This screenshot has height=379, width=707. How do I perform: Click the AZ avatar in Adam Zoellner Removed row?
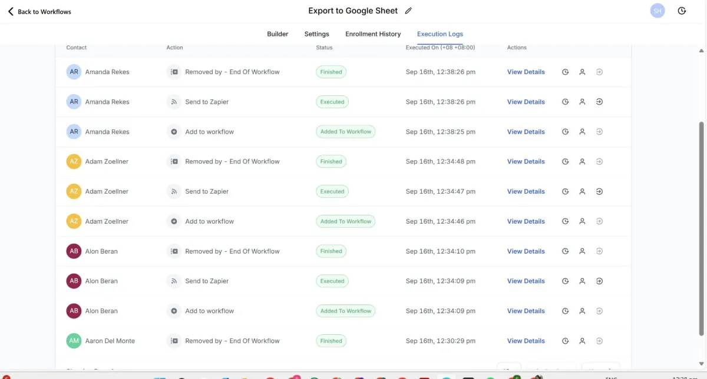(x=74, y=161)
